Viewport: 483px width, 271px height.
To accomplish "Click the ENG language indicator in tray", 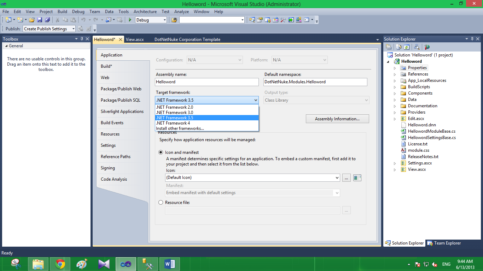I will pyautogui.click(x=446, y=264).
